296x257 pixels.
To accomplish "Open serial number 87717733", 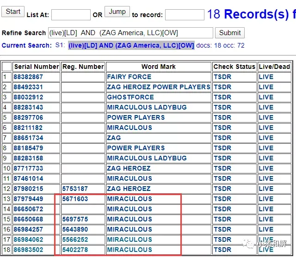I will (x=28, y=169).
